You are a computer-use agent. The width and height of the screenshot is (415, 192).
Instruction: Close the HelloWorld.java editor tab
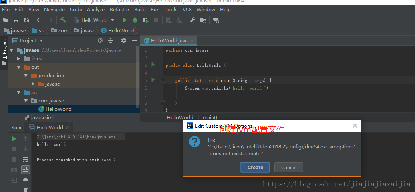click(192, 40)
